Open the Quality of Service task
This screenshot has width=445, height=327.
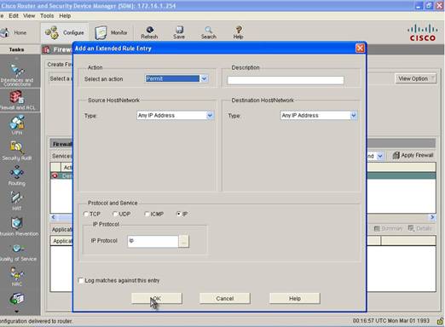pos(18,252)
